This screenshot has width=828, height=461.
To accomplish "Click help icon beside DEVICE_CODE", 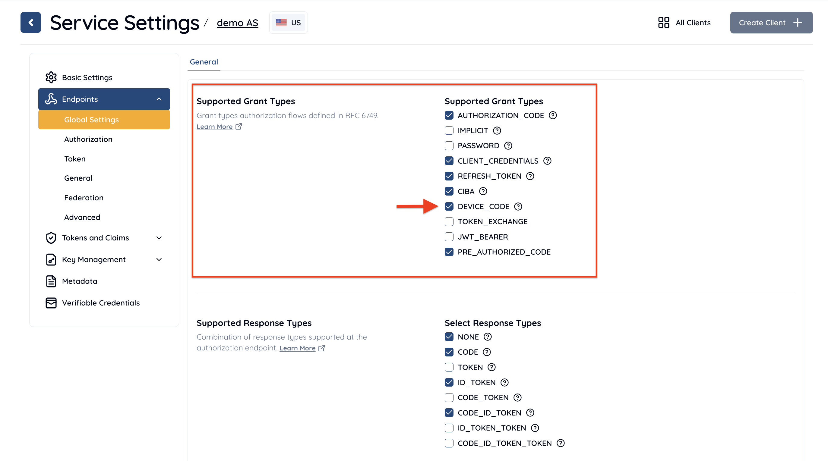I will point(518,207).
